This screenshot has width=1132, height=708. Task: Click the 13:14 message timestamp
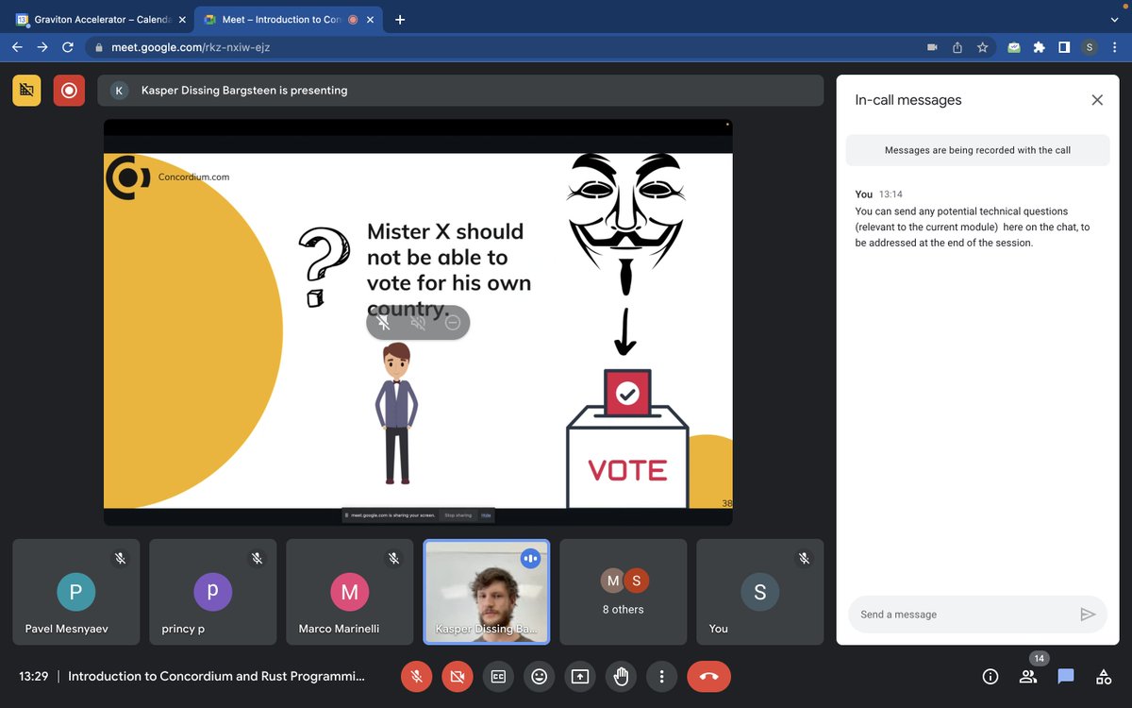click(891, 194)
